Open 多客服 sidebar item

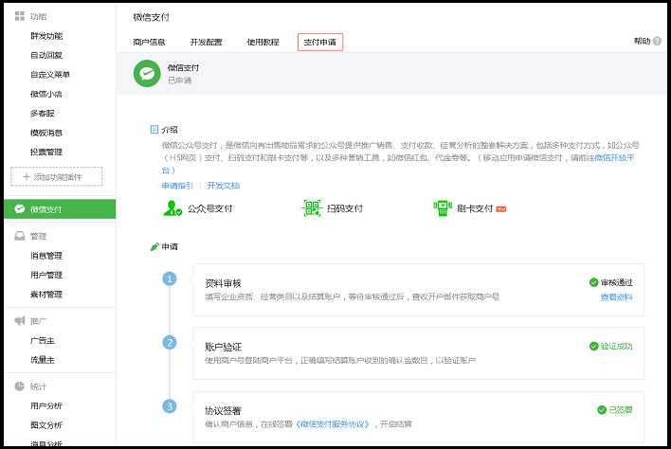click(43, 114)
